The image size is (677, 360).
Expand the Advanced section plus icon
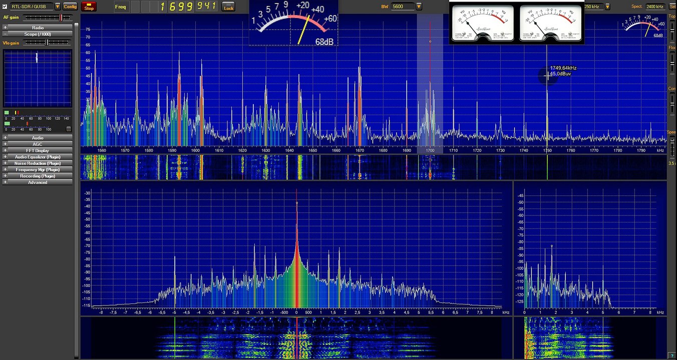[5, 182]
